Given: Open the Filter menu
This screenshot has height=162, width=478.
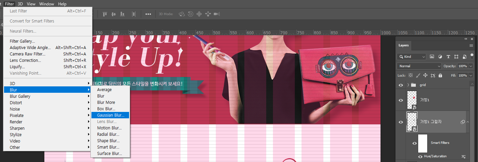Looking at the screenshot, I should pyautogui.click(x=10, y=4).
